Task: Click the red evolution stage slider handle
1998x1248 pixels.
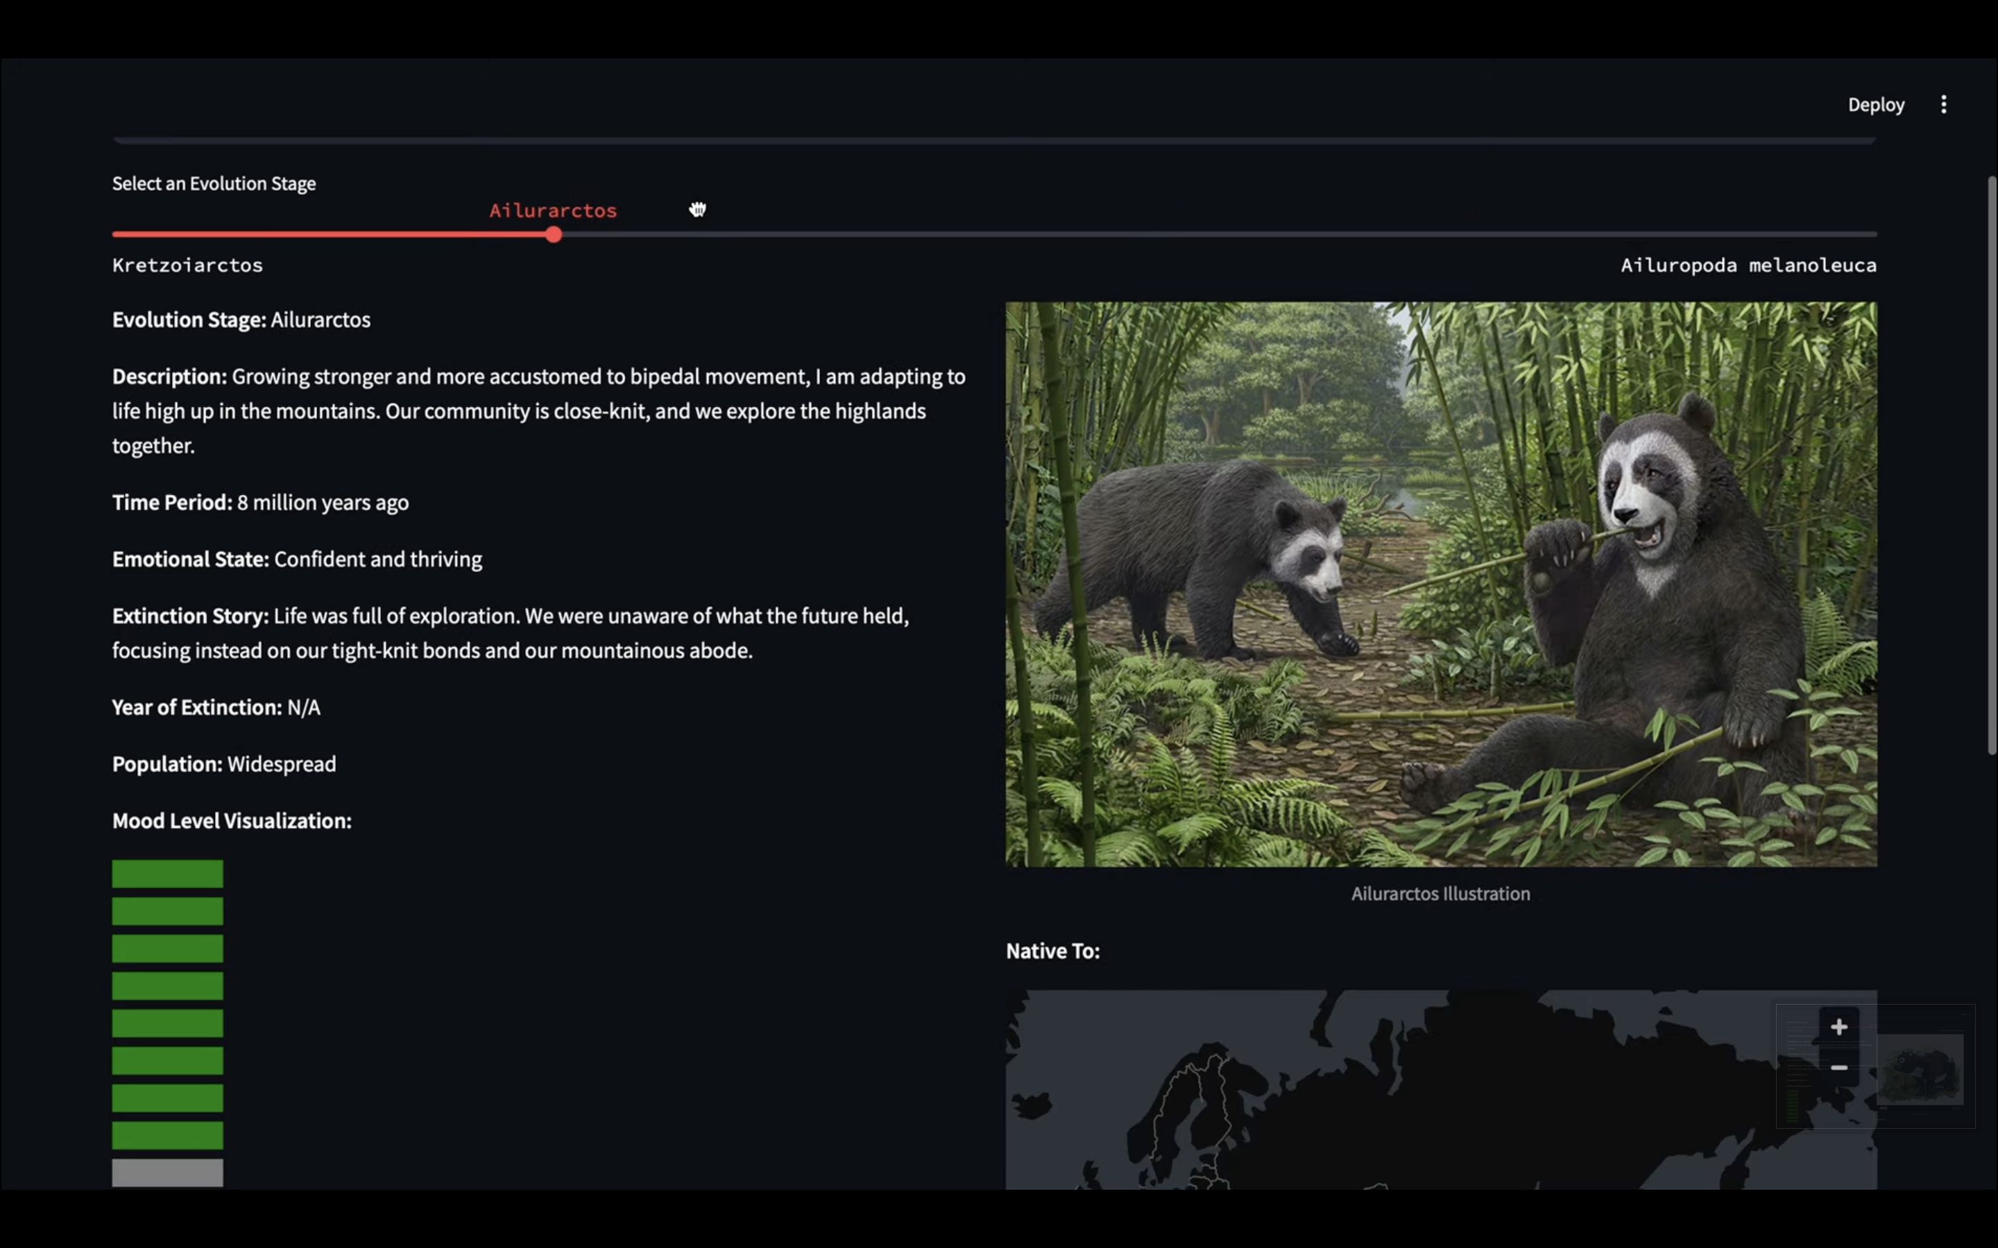Action: pyautogui.click(x=553, y=234)
